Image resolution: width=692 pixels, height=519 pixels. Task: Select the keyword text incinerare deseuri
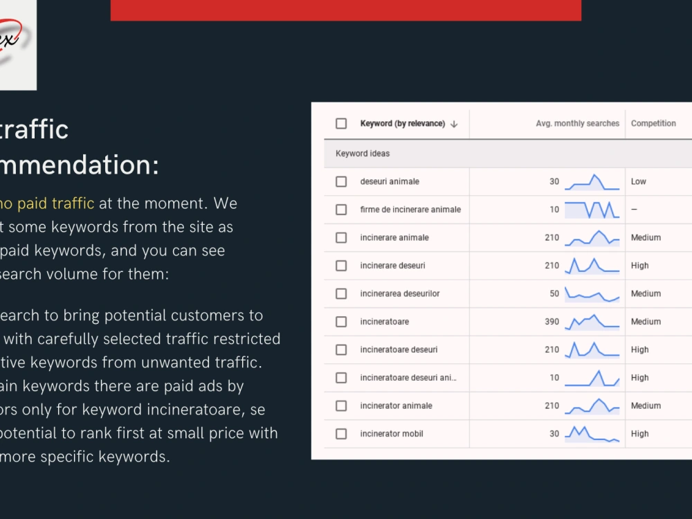(x=392, y=266)
